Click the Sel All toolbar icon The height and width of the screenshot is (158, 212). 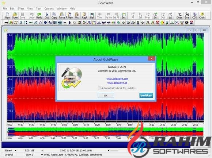click(116, 16)
